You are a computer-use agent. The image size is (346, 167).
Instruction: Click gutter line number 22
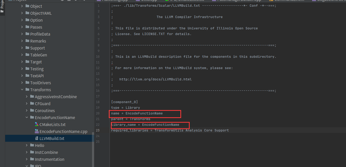[x=98, y=125]
